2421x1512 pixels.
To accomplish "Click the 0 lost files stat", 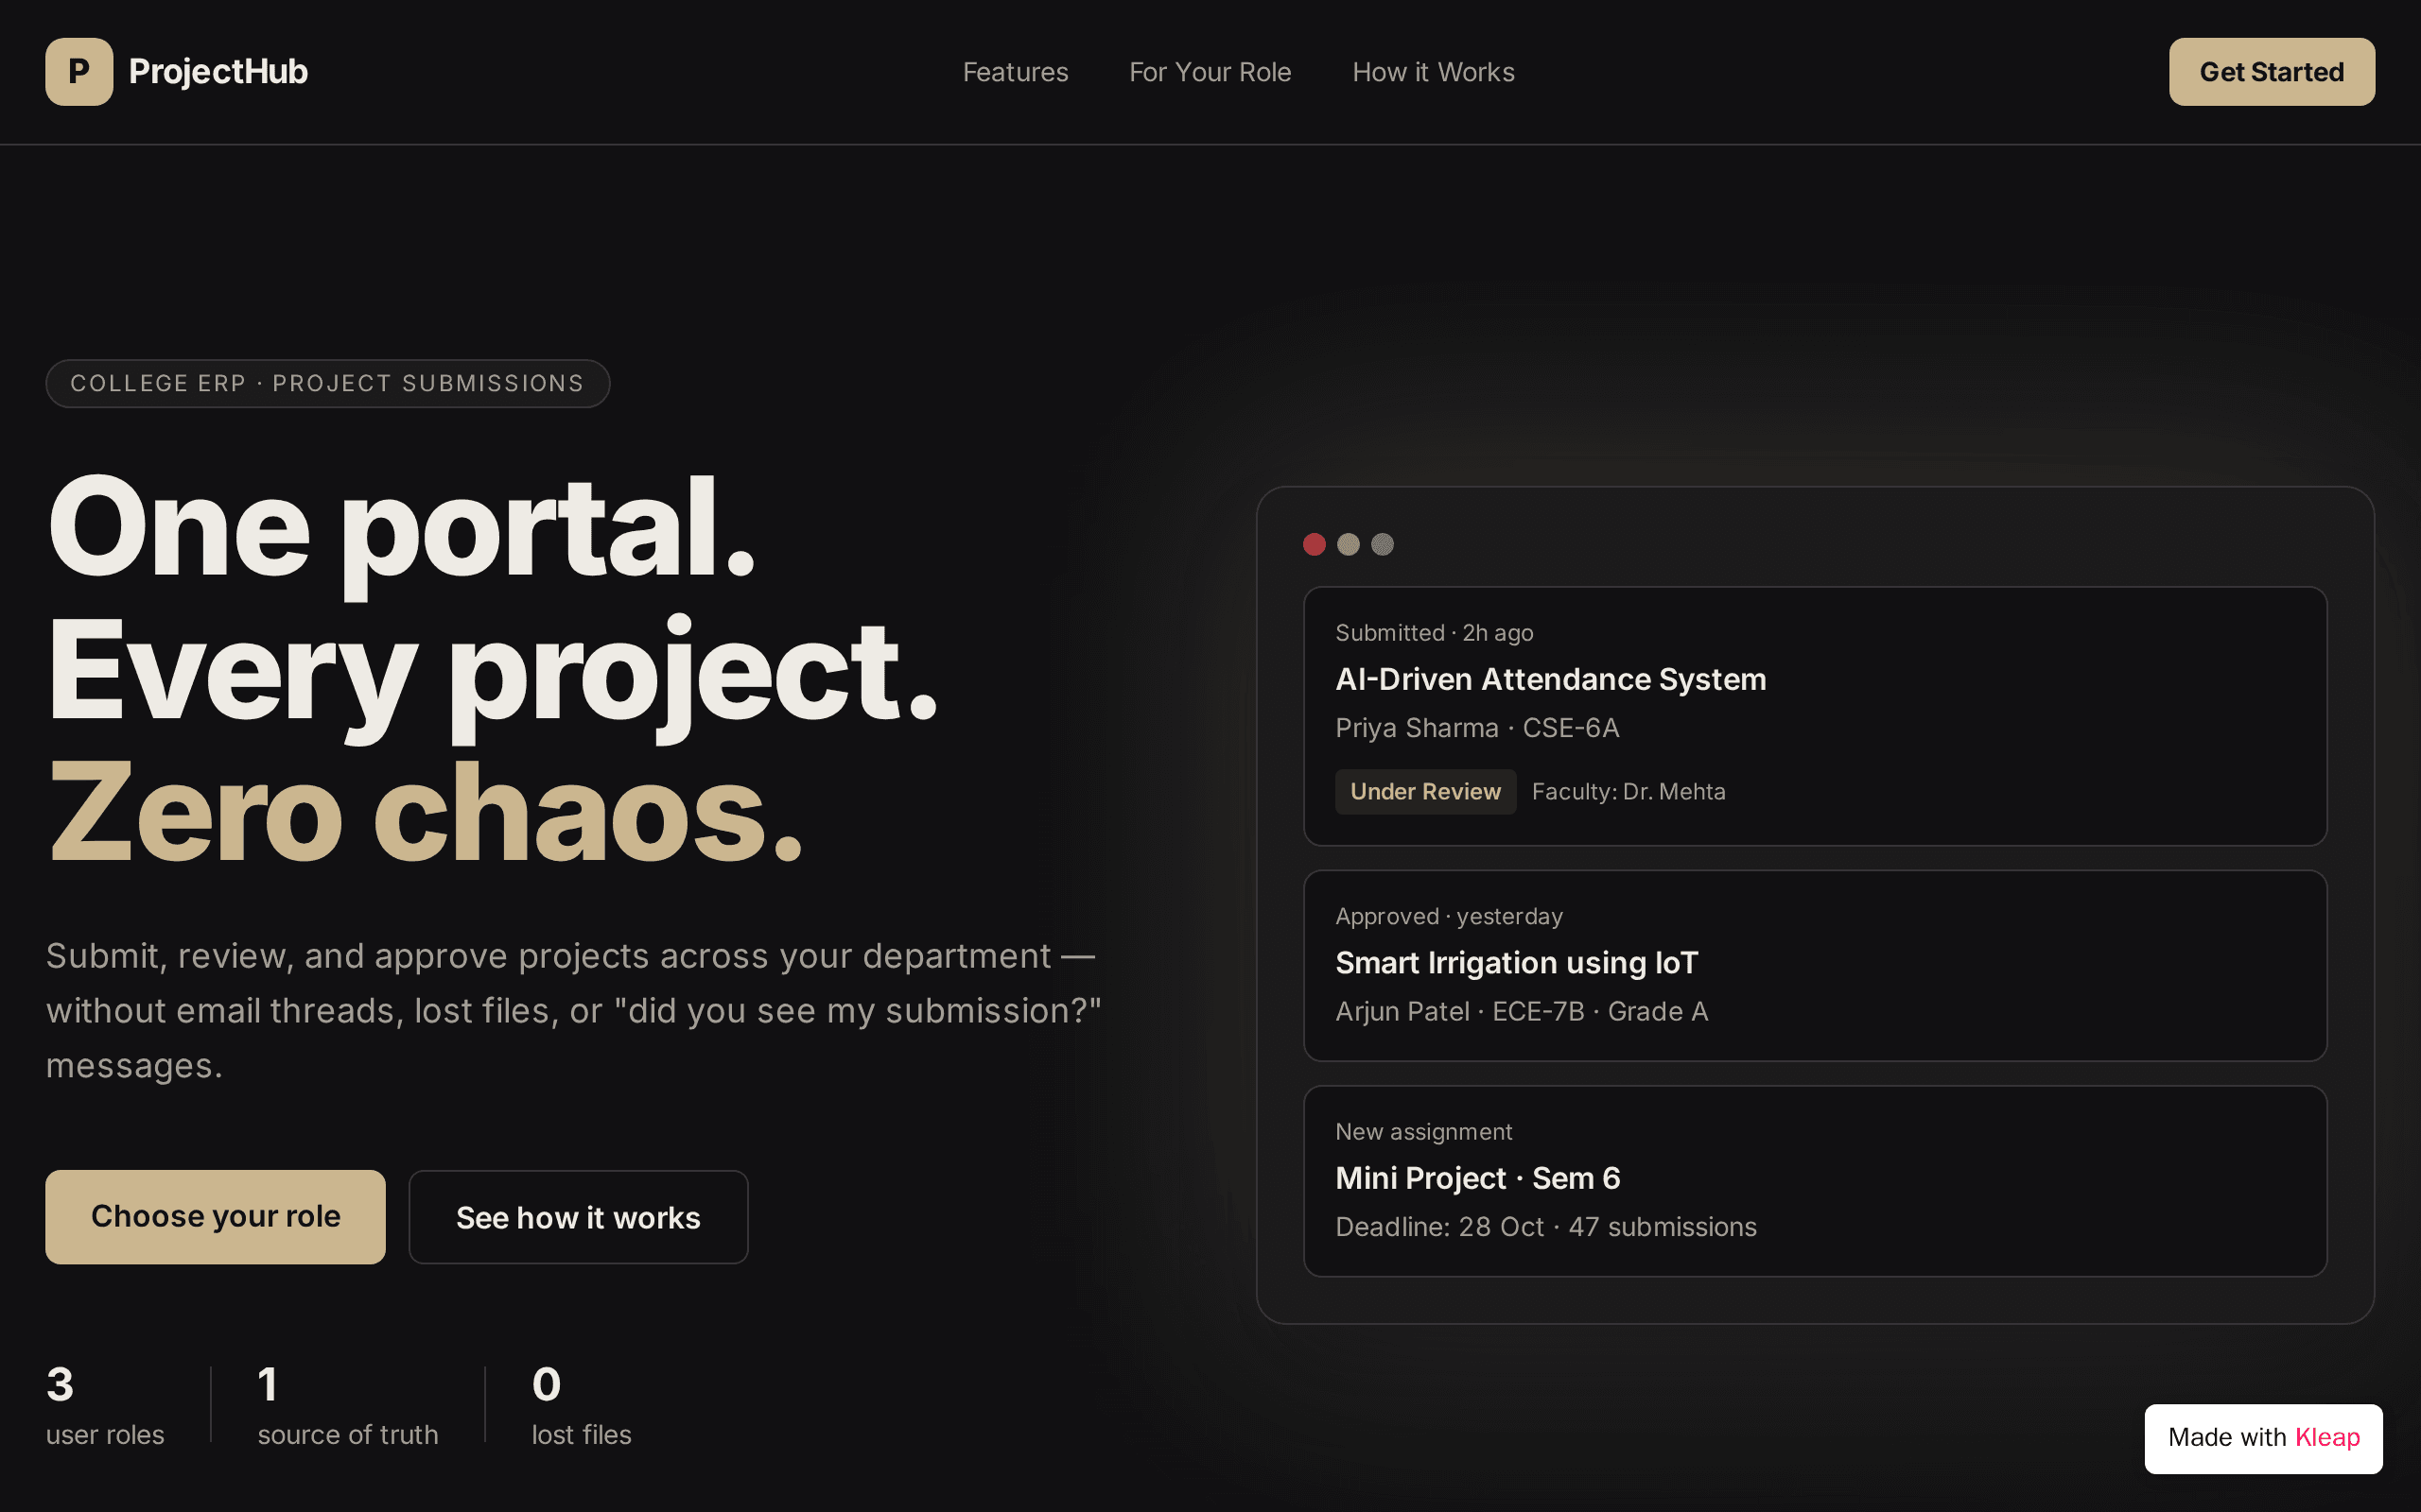I will click(x=582, y=1405).
